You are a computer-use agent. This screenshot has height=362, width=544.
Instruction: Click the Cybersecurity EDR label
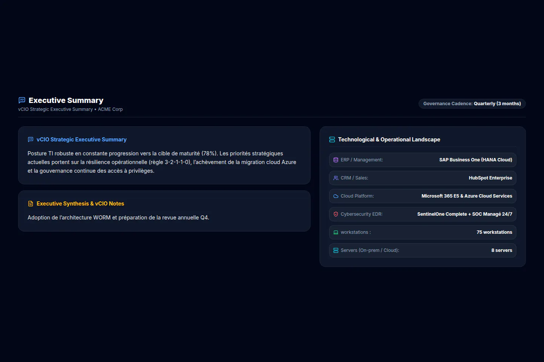pos(362,214)
